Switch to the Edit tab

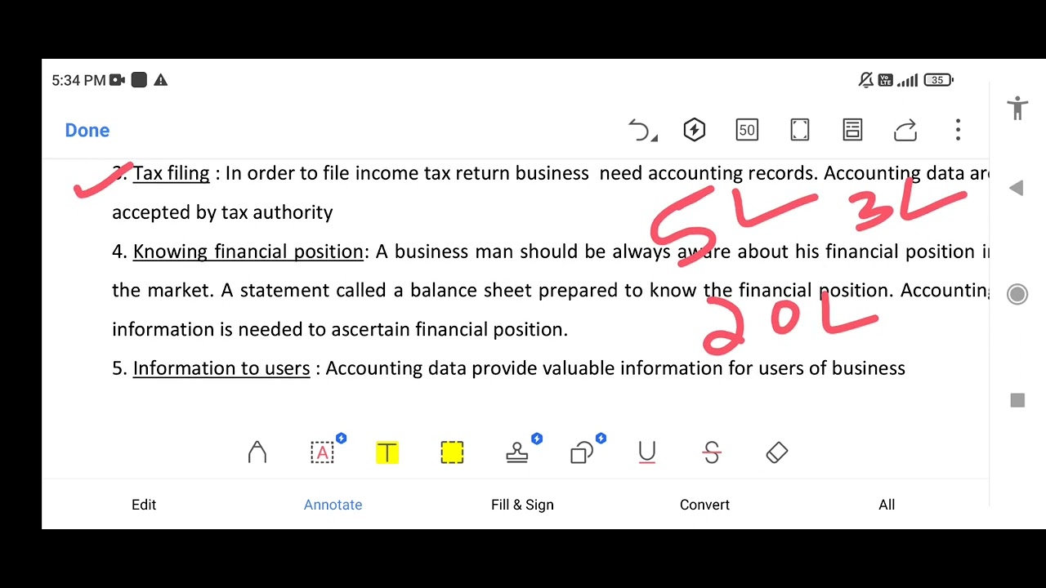pyautogui.click(x=144, y=505)
